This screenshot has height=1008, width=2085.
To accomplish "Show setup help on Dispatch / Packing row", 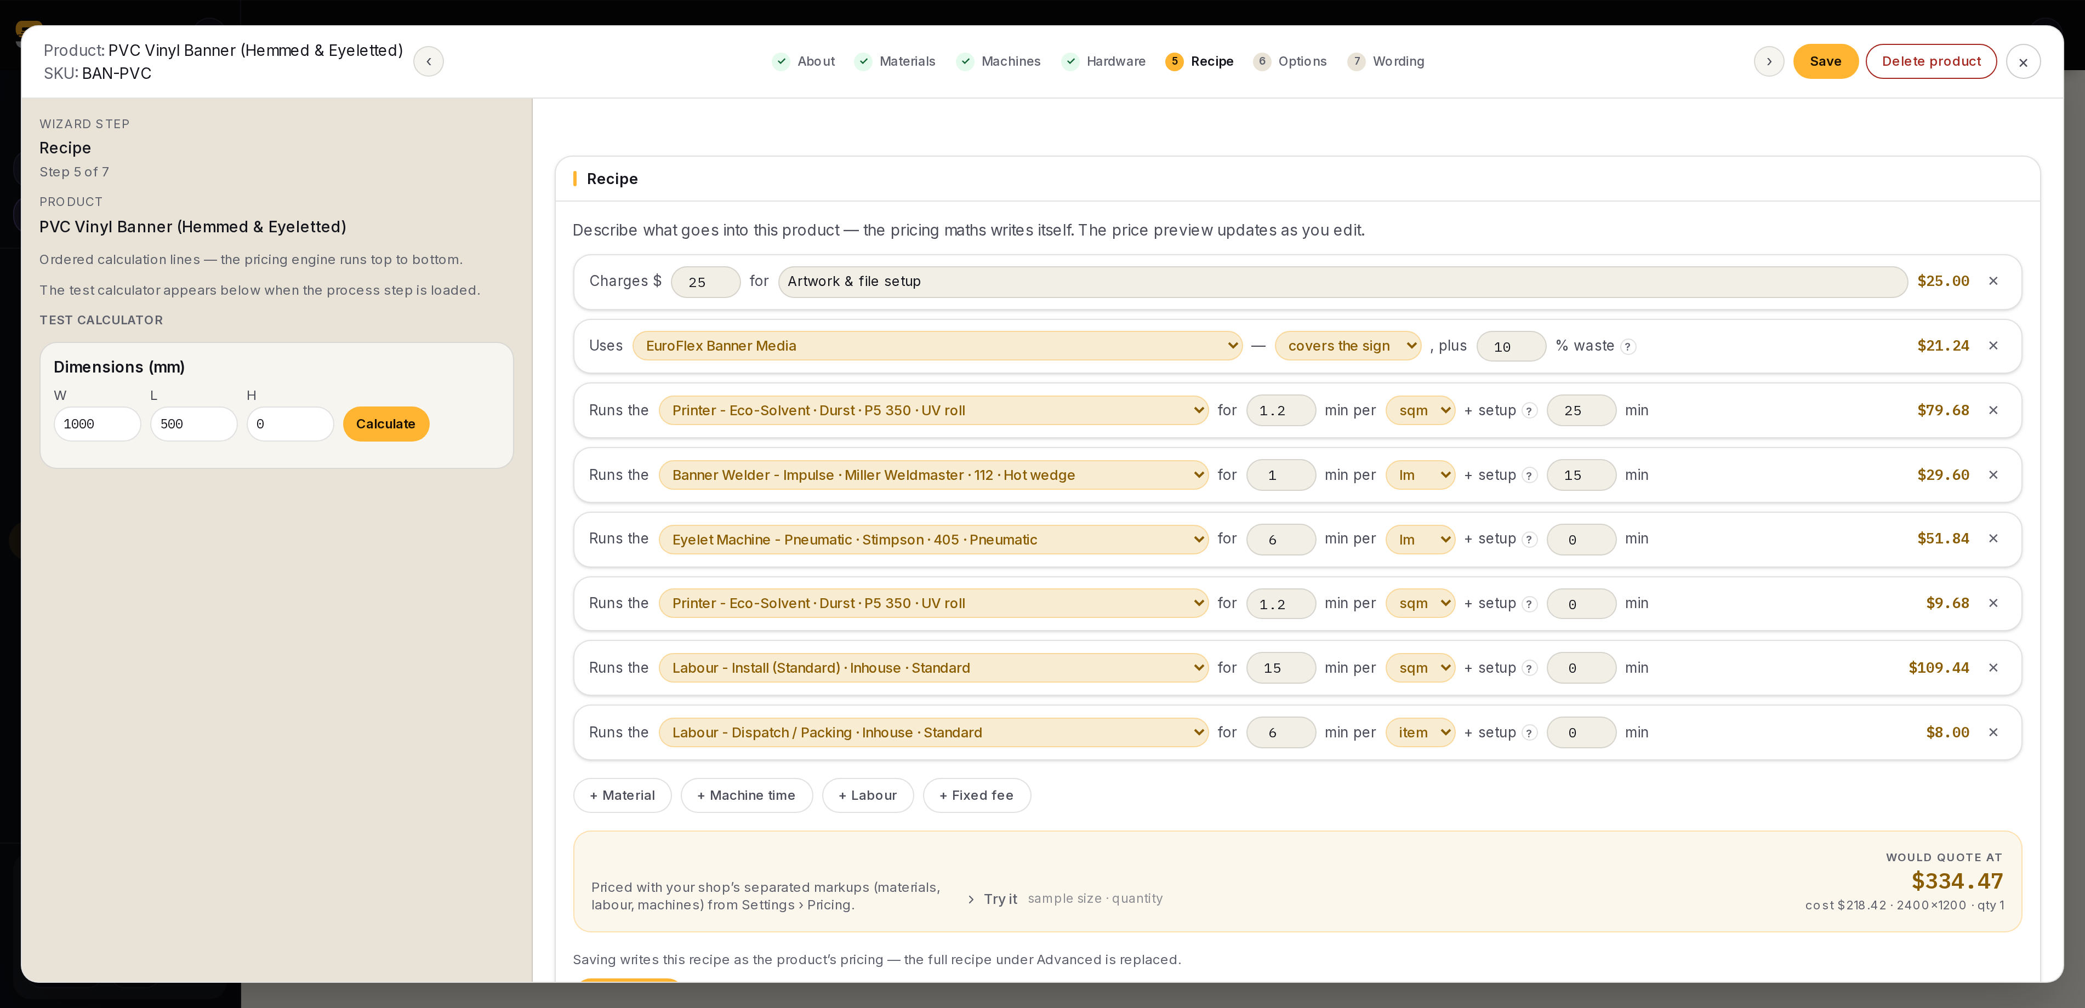I will click(x=1529, y=733).
